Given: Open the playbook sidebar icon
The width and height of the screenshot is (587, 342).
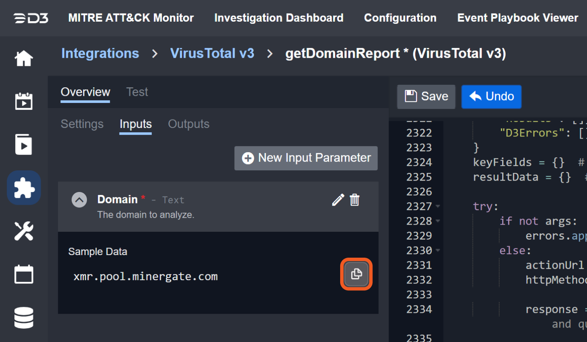Looking at the screenshot, I should [24, 145].
